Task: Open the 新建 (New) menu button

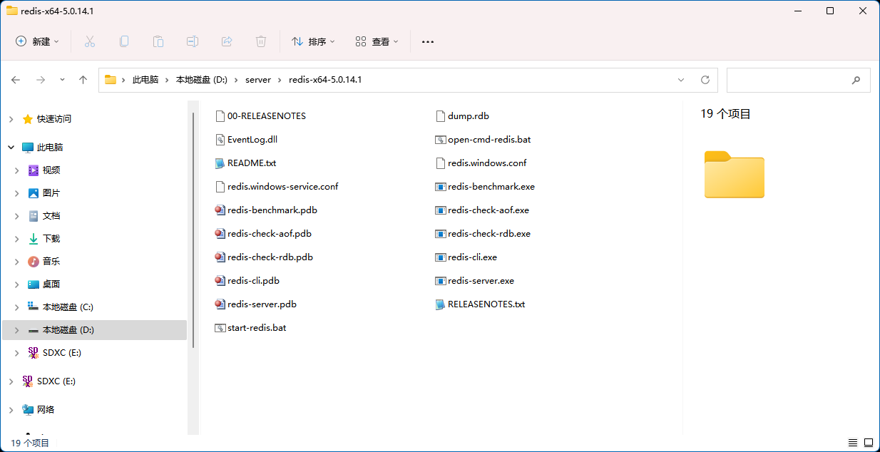Action: [38, 41]
